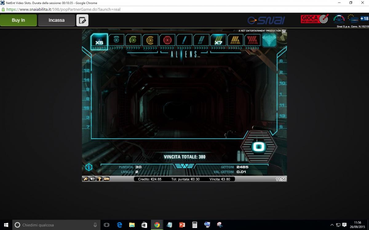Open the Action Center notifications icon
369x230 pixels.
pos(344,225)
